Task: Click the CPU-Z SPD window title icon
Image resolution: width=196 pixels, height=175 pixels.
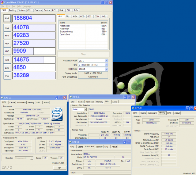Action: click(x=71, y=97)
